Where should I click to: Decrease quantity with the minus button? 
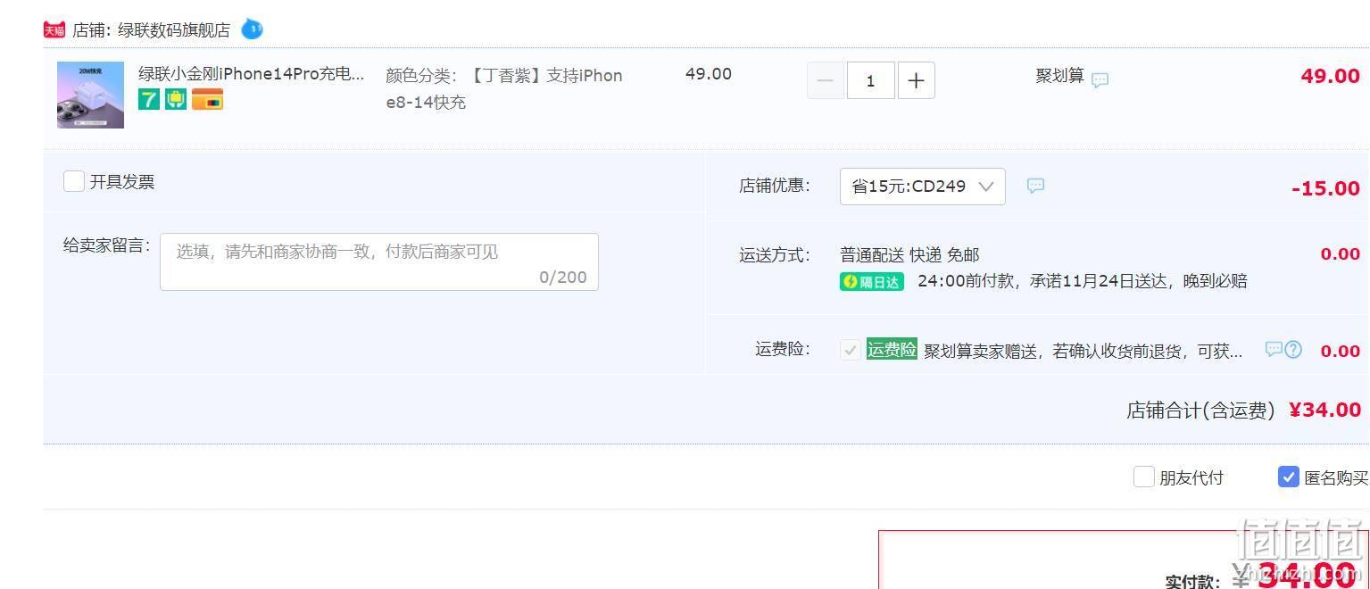tap(825, 80)
